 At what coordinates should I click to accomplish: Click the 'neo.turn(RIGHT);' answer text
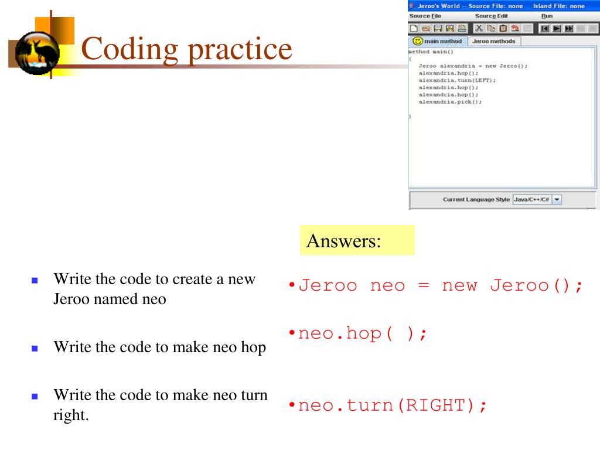click(x=392, y=405)
